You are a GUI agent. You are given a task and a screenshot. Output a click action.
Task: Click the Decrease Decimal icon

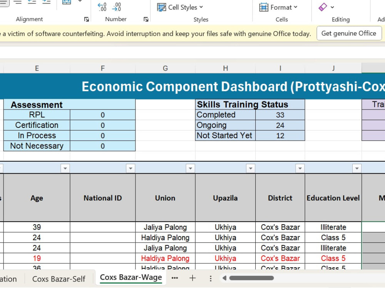pyautogui.click(x=116, y=7)
